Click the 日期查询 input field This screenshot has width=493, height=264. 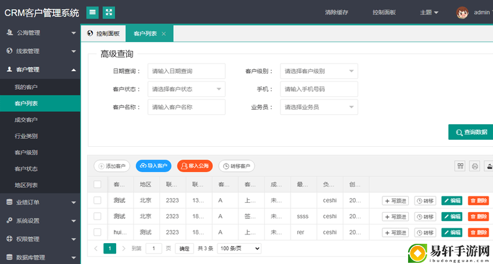click(x=187, y=71)
